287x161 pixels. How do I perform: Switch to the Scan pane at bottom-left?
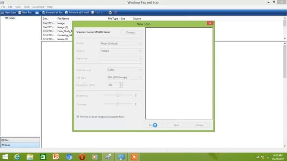pyautogui.click(x=20, y=145)
